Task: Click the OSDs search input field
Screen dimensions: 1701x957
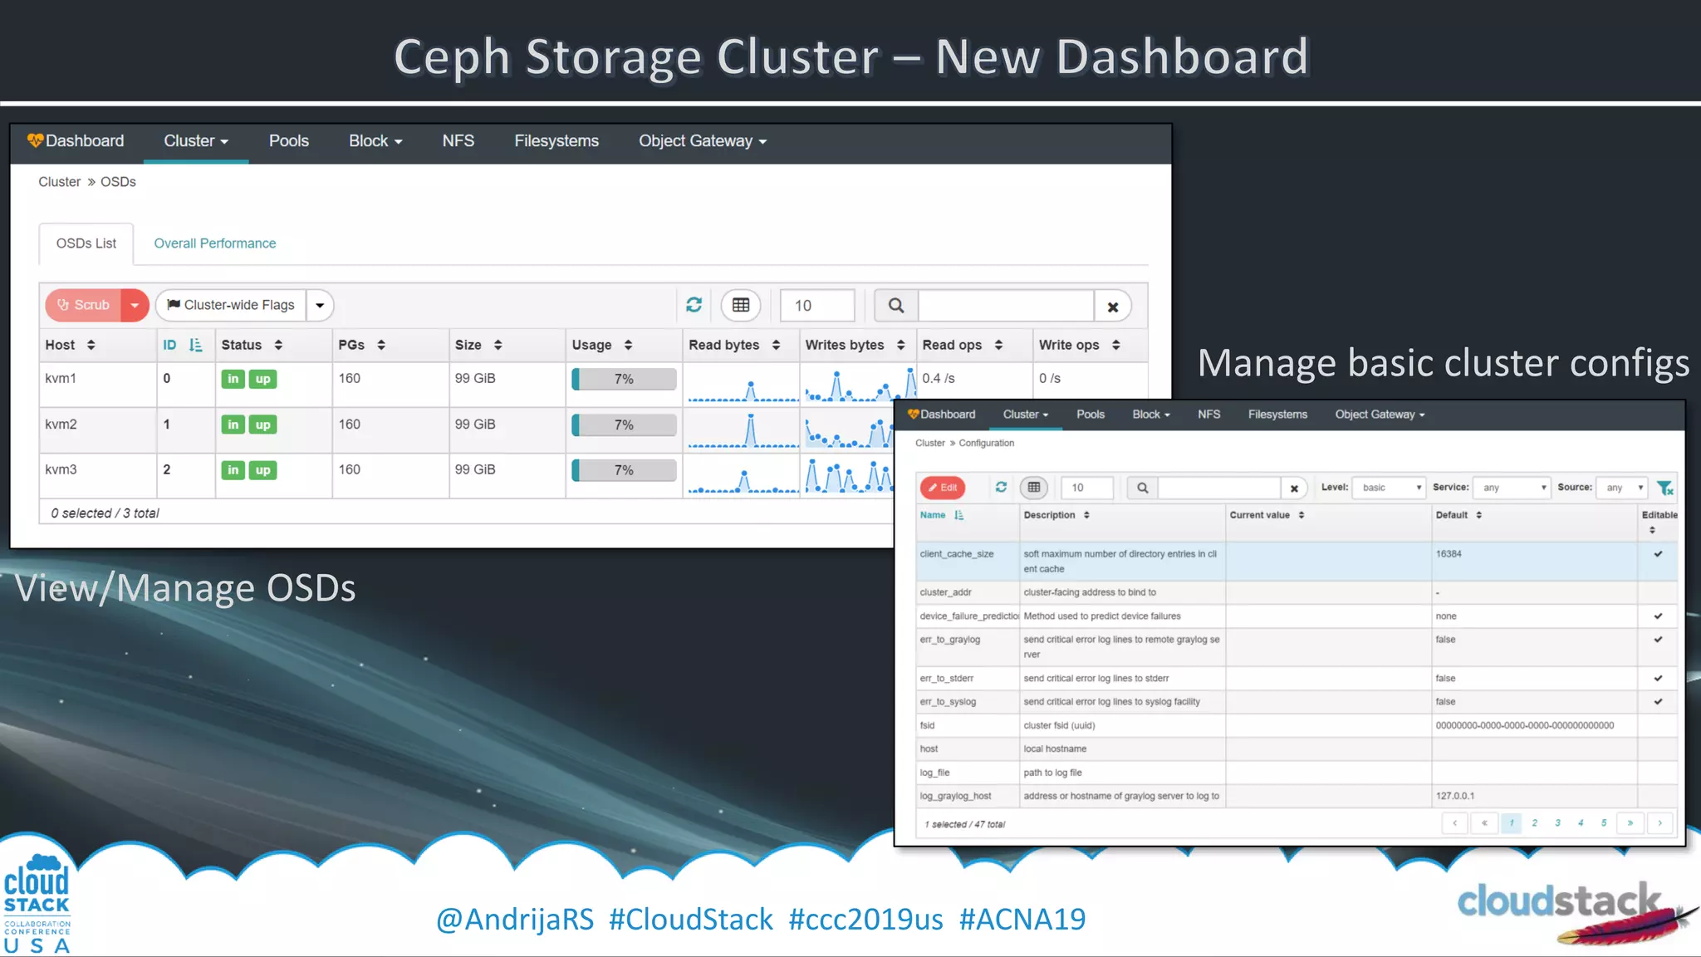Action: pos(1006,305)
